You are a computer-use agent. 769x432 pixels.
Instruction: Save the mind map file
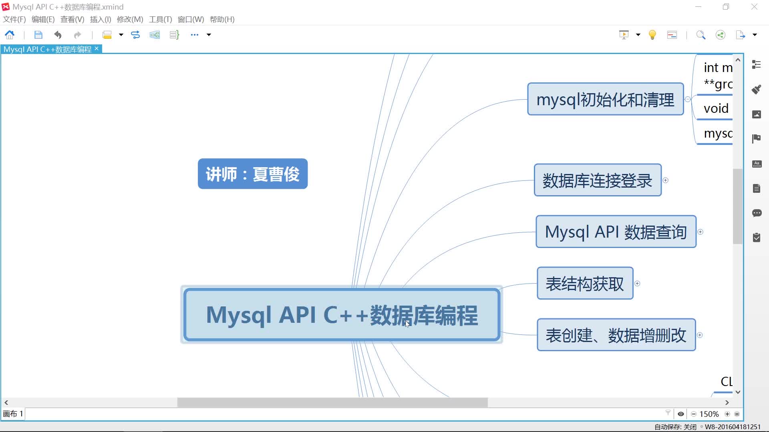[x=38, y=35]
